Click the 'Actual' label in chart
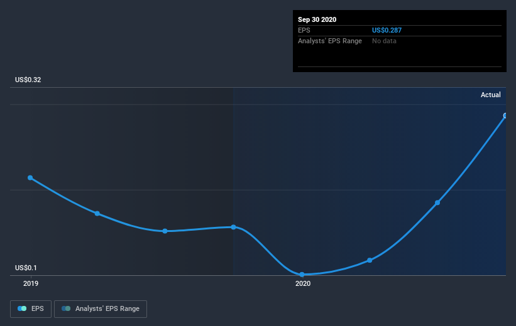 [490, 95]
